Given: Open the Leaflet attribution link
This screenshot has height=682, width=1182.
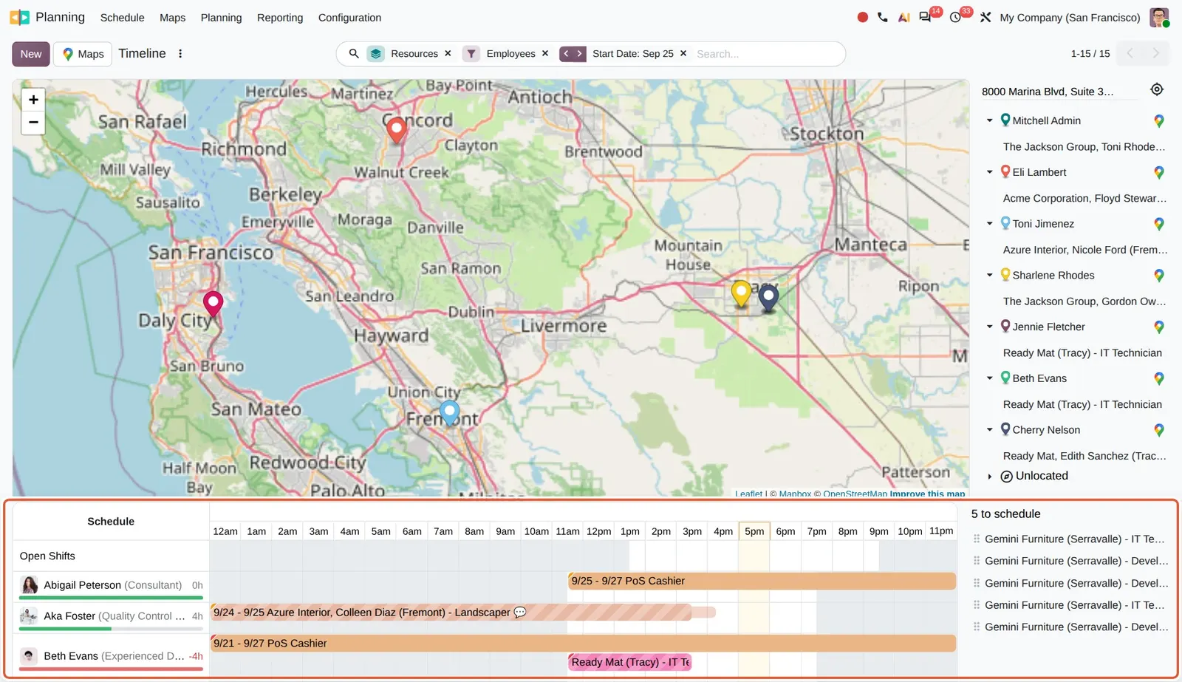Looking at the screenshot, I should (748, 494).
